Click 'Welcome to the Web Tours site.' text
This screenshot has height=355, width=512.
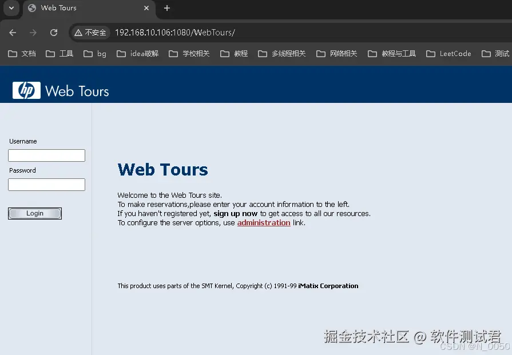(170, 195)
